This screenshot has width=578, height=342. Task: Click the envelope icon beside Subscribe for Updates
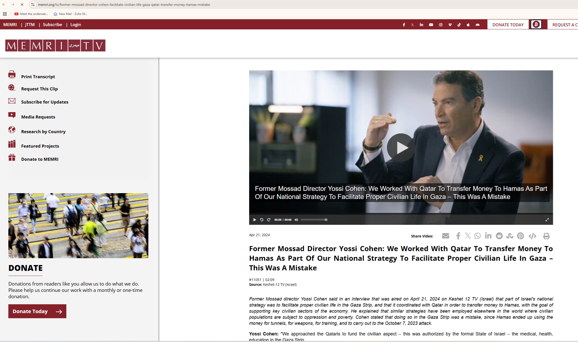click(12, 101)
